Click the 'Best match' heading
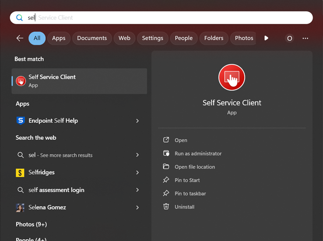Image resolution: width=323 pixels, height=241 pixels. (x=29, y=59)
